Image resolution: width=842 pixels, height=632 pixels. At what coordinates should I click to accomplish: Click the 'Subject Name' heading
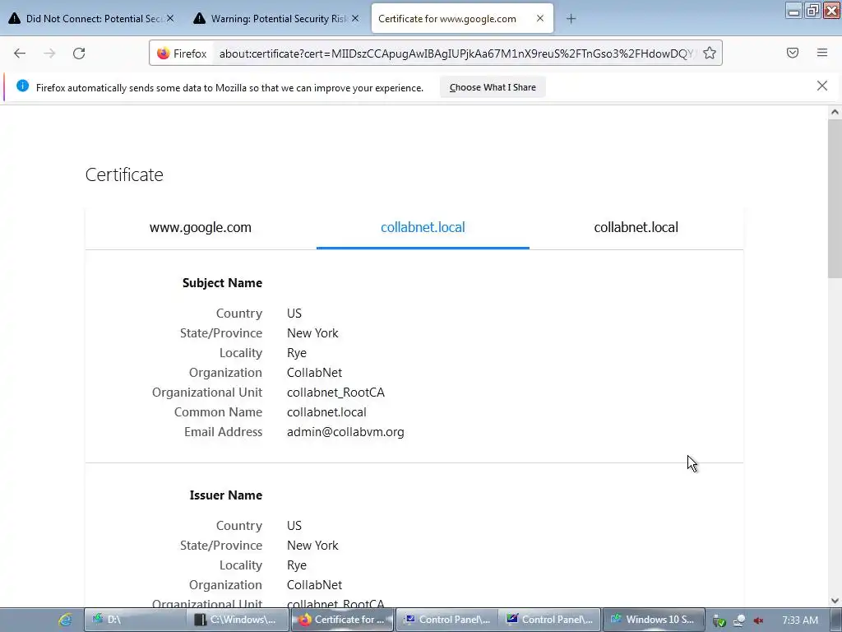click(x=222, y=283)
